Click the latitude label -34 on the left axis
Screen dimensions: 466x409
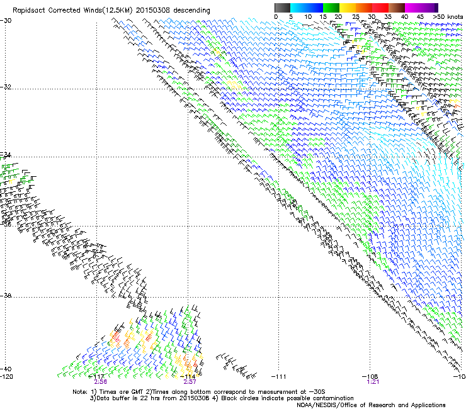pyautogui.click(x=6, y=154)
